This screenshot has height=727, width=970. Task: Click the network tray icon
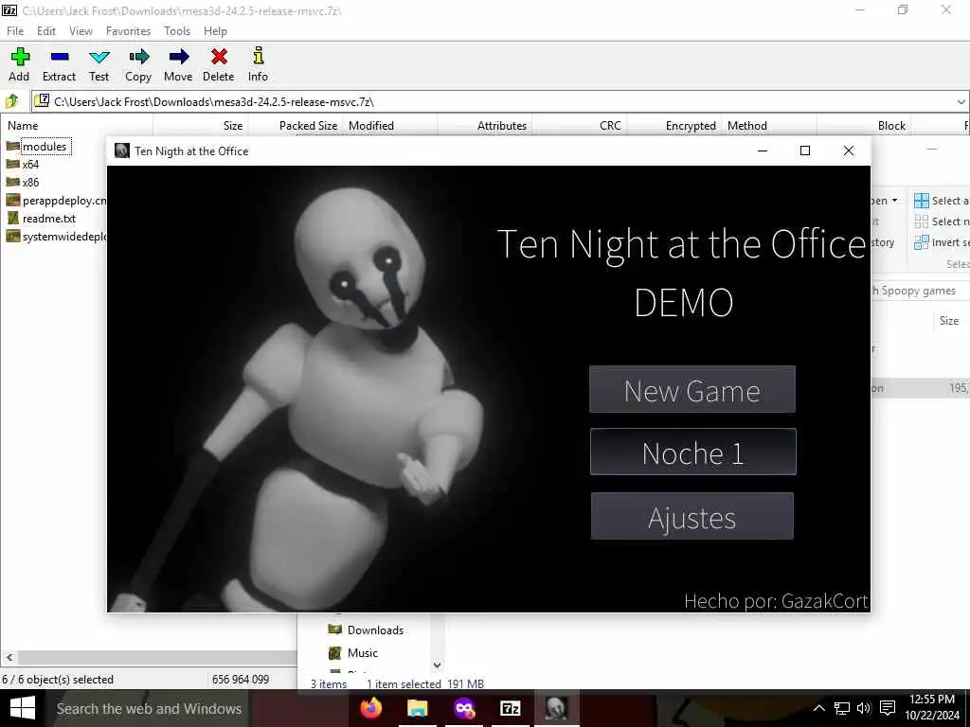coord(841,708)
